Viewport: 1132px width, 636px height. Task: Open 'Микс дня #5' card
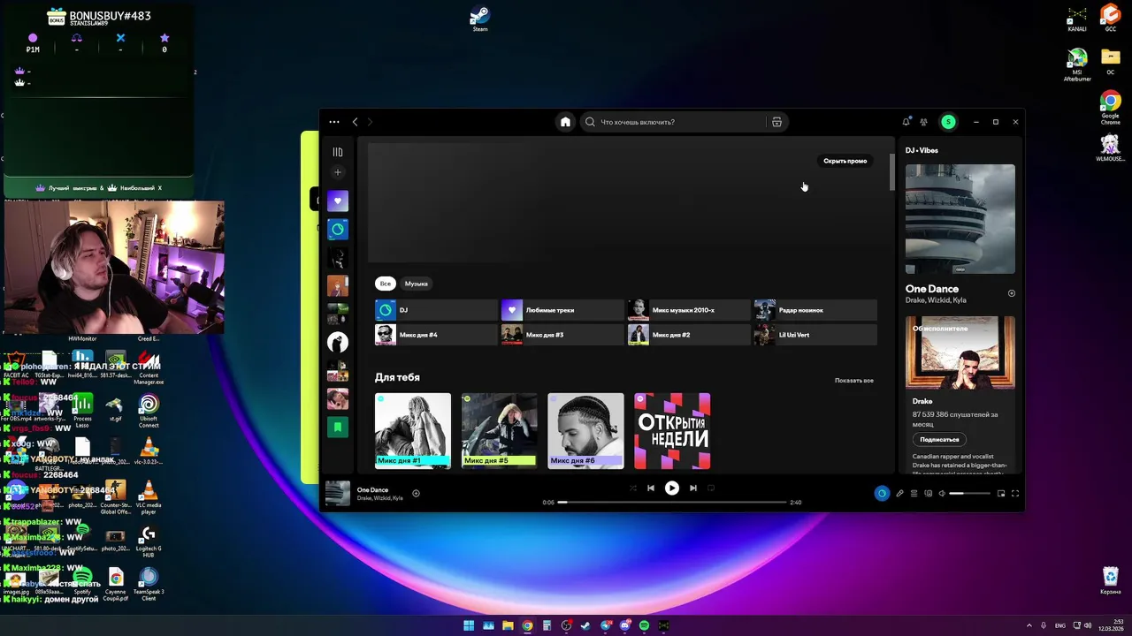pos(499,431)
